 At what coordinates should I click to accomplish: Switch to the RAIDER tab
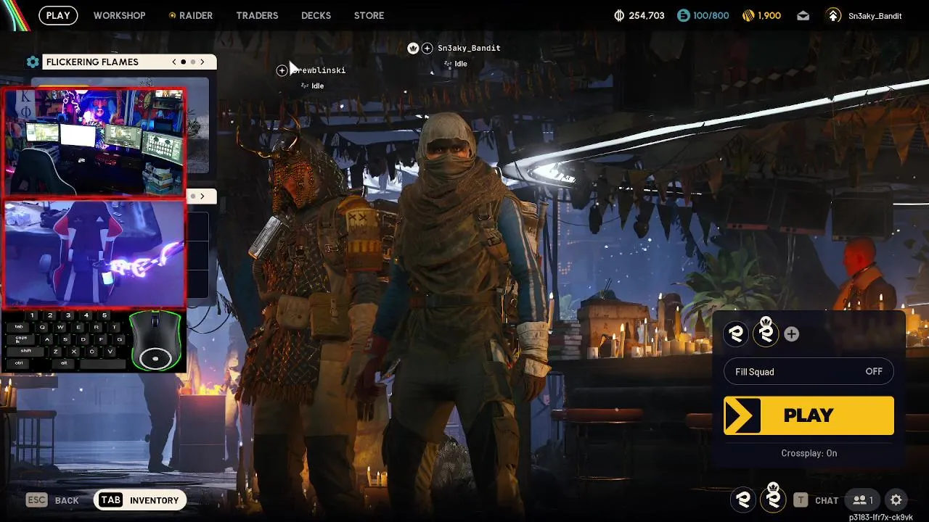point(191,15)
